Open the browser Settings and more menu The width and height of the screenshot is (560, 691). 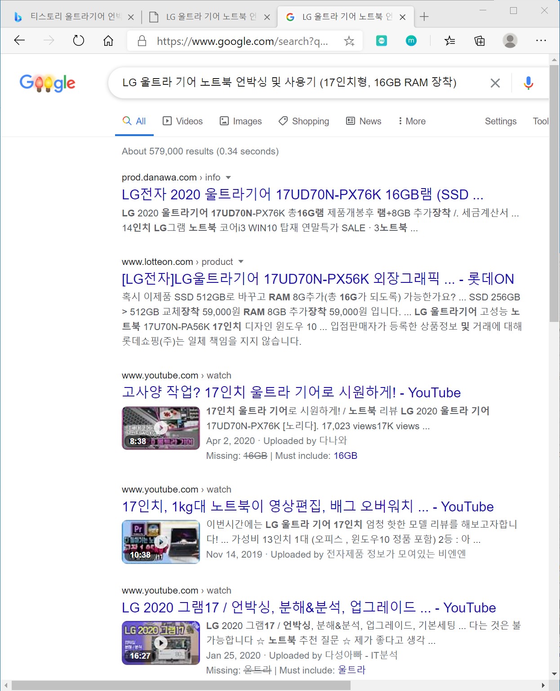pyautogui.click(x=541, y=41)
